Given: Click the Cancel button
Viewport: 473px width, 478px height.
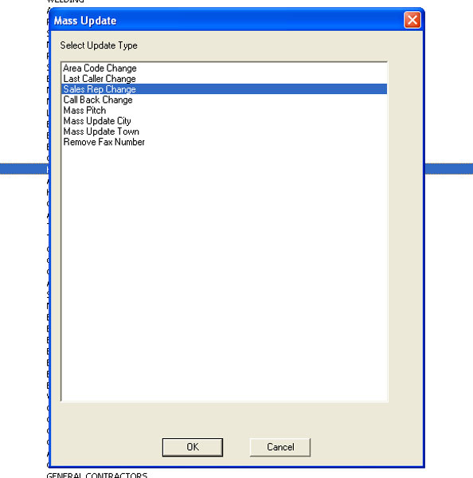Looking at the screenshot, I should [280, 447].
